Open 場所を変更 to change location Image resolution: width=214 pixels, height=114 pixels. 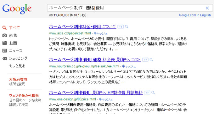click(17, 84)
